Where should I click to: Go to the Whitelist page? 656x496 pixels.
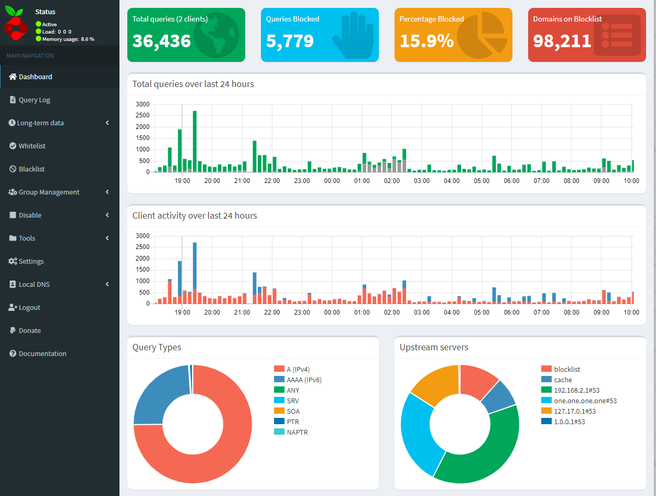coord(60,146)
